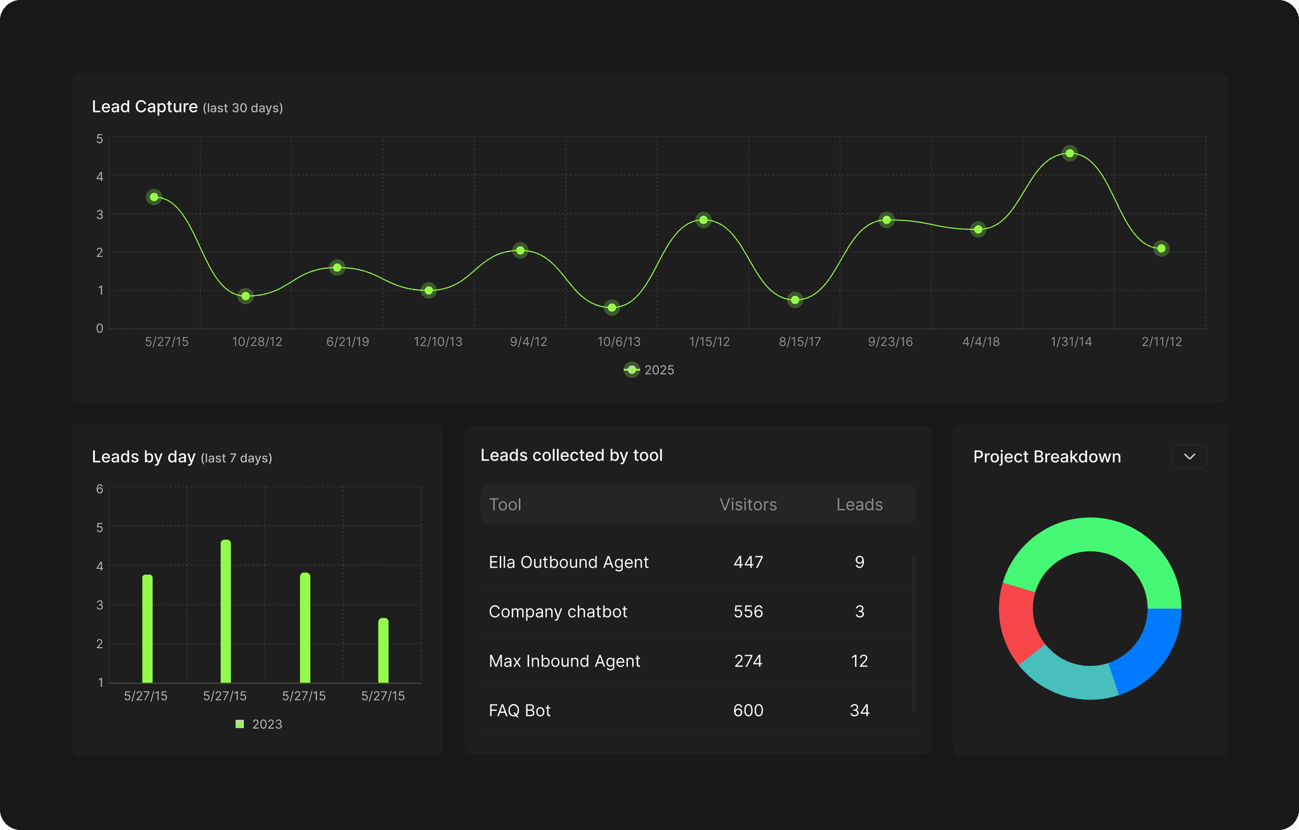Viewport: 1299px width, 830px height.
Task: Click the data point above 6/21/19
Action: [337, 267]
